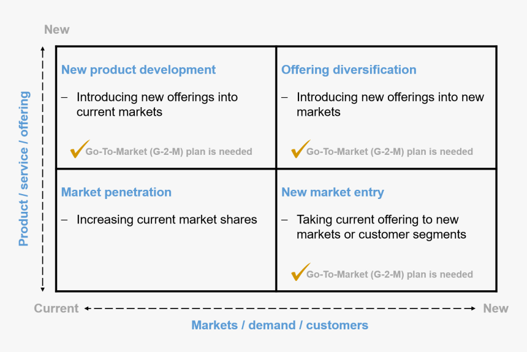Viewport: 527px width, 352px height.
Task: Click checkmark in New market entry quadrant
Action: [300, 272]
